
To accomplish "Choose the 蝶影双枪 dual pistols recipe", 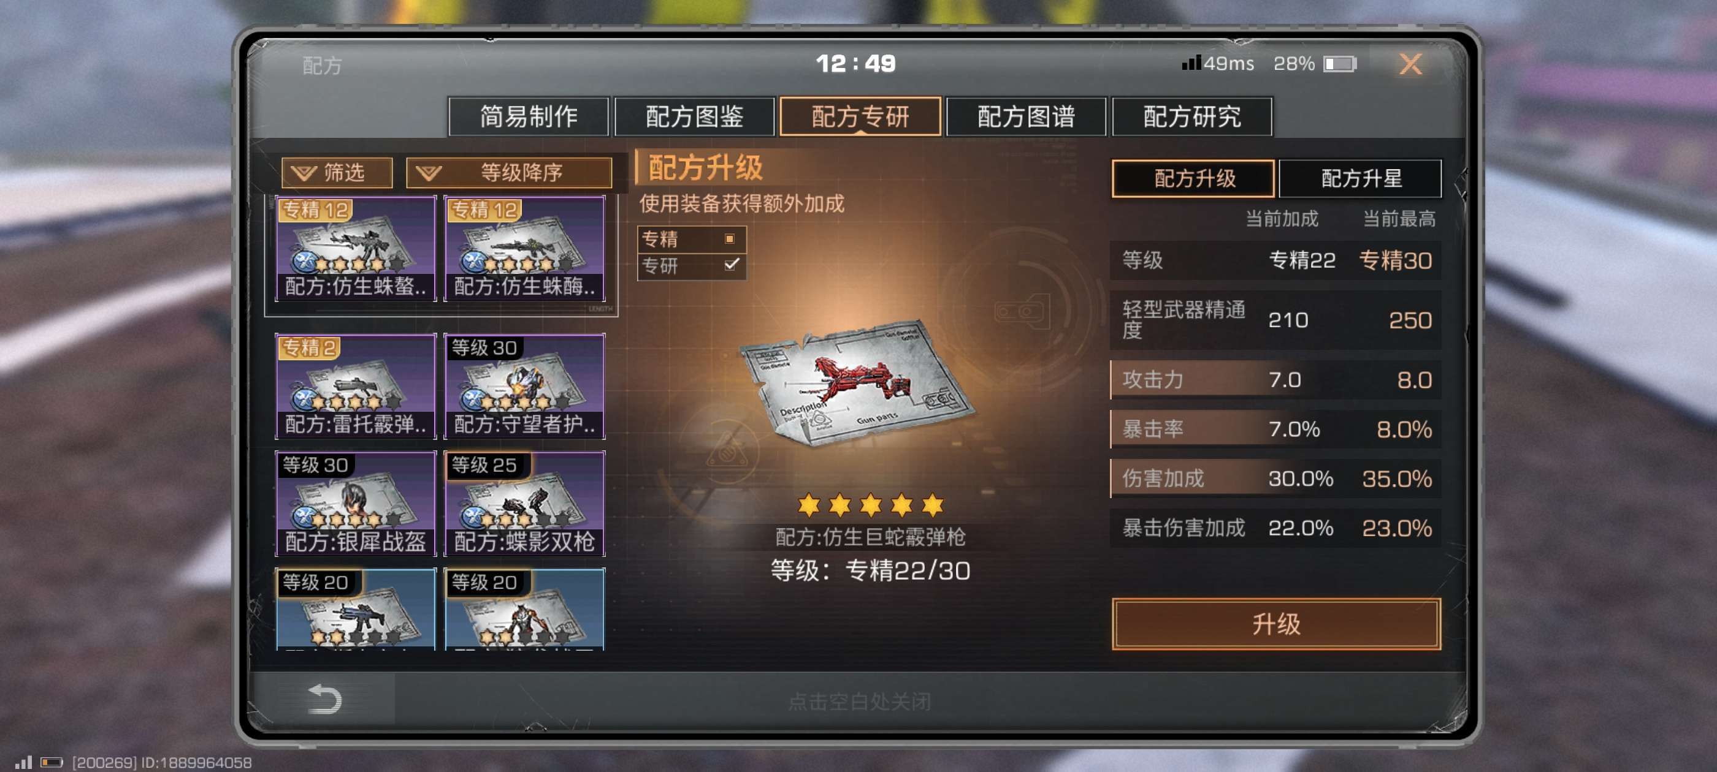I will click(526, 504).
